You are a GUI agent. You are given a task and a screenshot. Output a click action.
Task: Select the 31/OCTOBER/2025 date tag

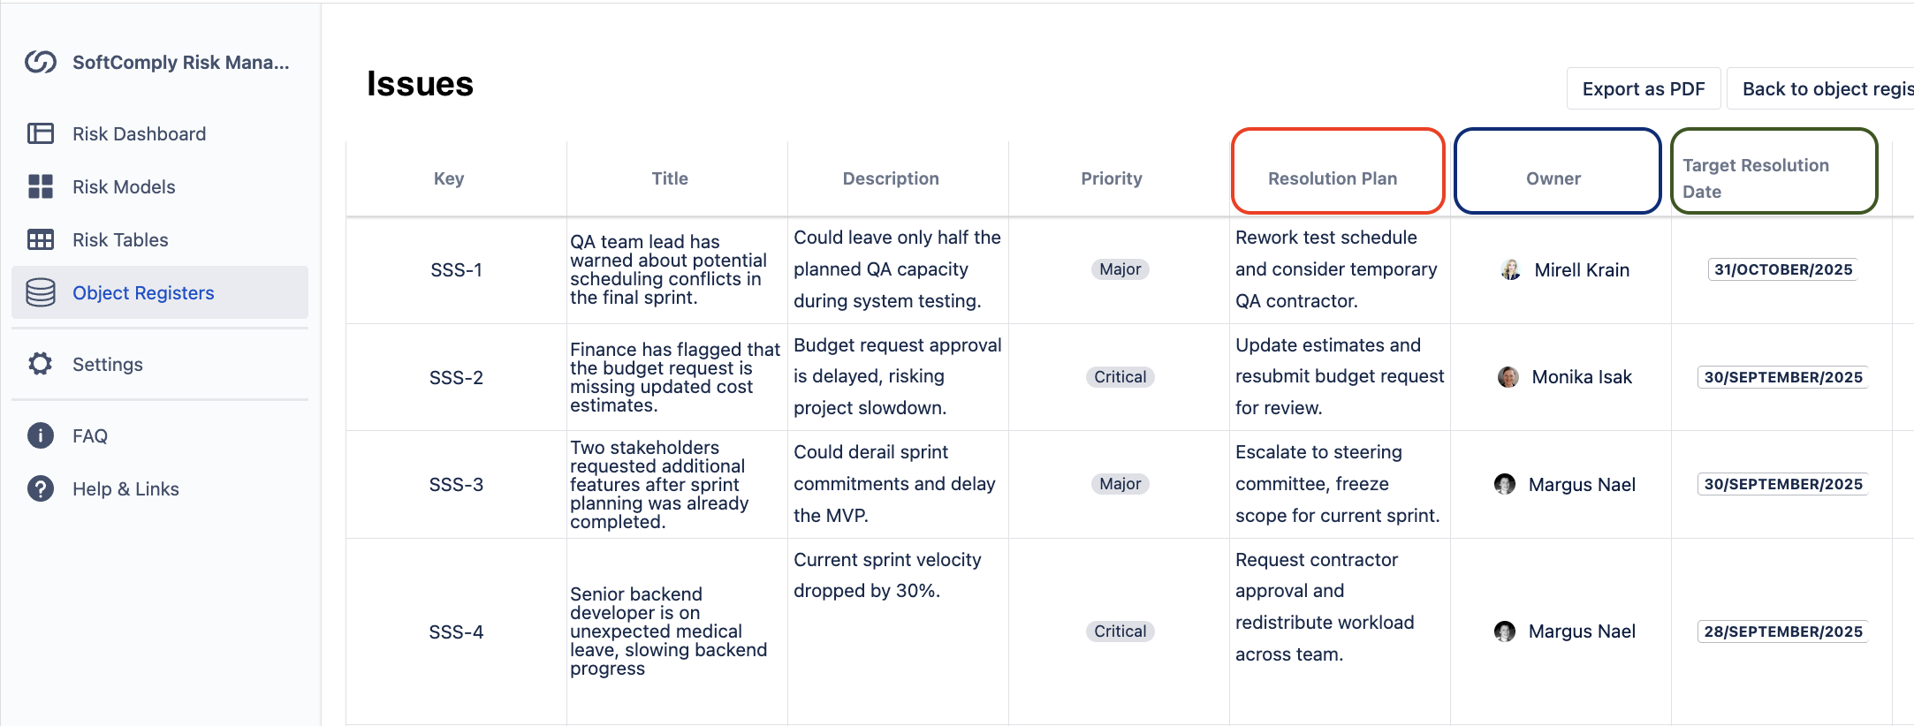pyautogui.click(x=1783, y=269)
